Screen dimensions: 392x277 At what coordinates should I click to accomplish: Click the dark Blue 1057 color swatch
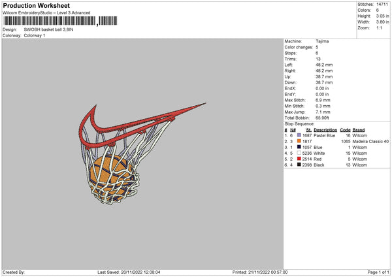click(299, 147)
